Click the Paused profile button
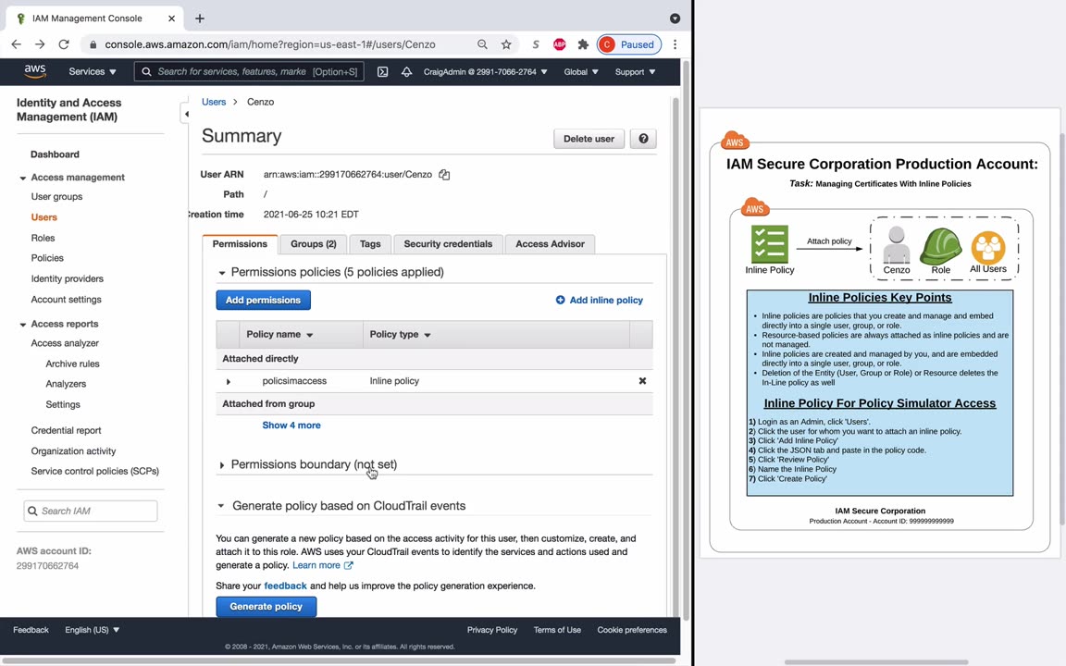This screenshot has width=1066, height=666. point(629,44)
